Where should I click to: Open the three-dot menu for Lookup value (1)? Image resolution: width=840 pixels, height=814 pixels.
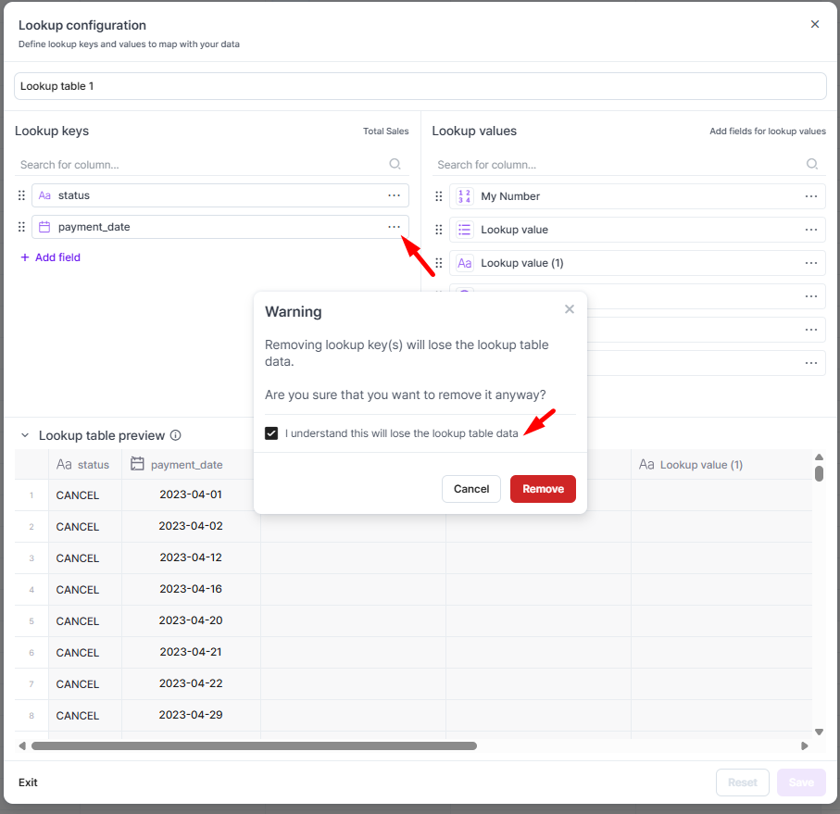[x=811, y=263]
